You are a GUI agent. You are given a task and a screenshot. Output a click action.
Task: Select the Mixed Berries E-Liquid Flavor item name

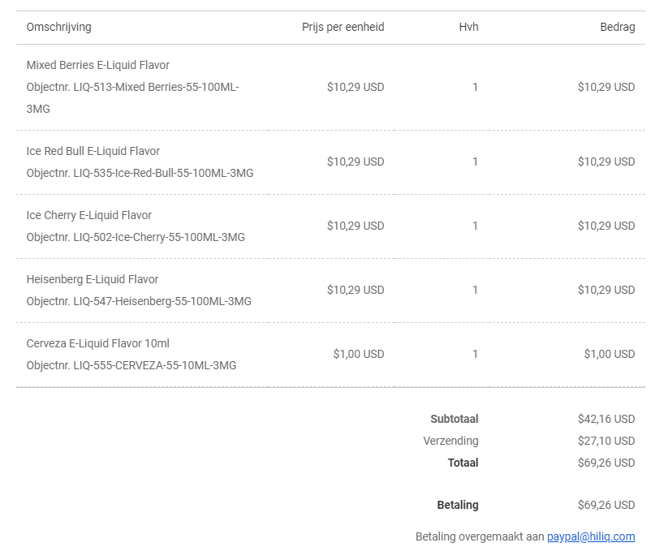[98, 65]
